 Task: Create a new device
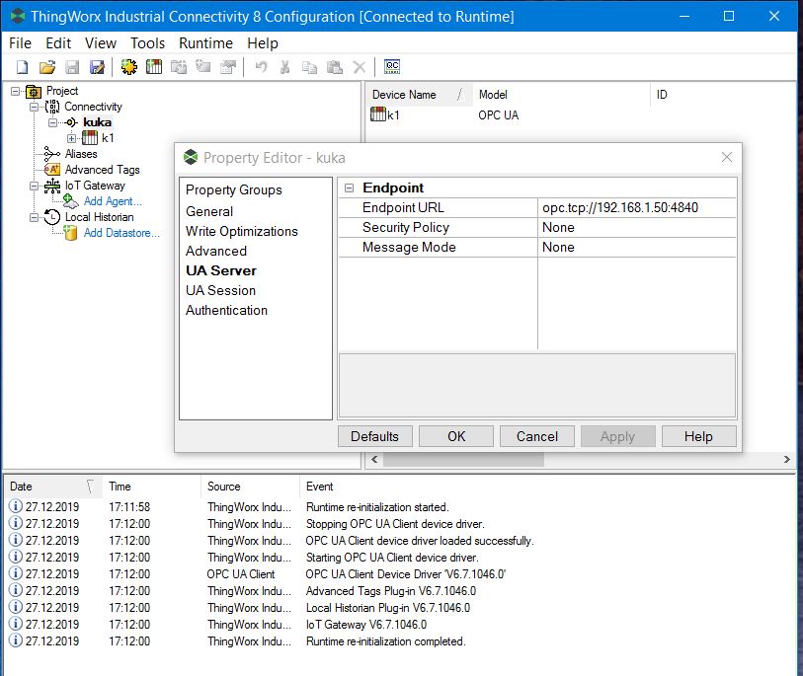point(153,66)
